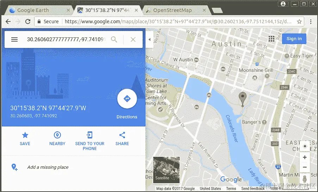Image resolution: width=318 pixels, height=192 pixels.
Task: Clear the search with the X icon
Action: 133,39
